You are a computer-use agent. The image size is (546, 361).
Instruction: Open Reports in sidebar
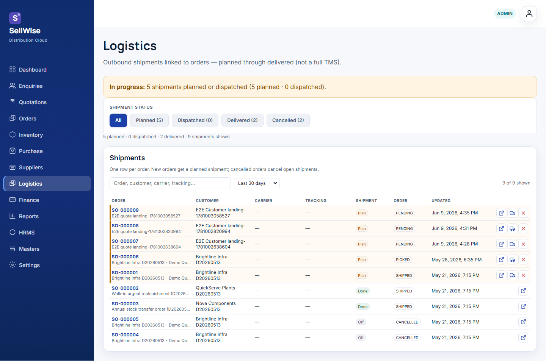[47, 216]
